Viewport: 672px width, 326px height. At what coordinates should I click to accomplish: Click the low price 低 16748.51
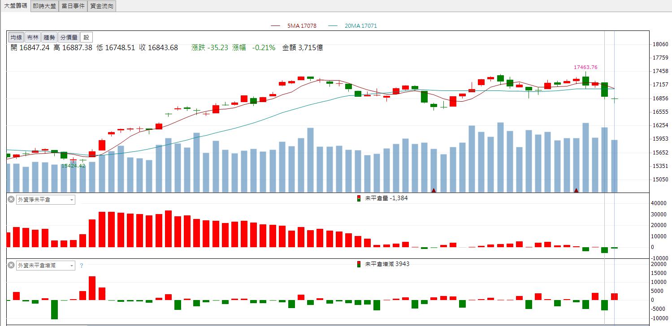point(116,47)
